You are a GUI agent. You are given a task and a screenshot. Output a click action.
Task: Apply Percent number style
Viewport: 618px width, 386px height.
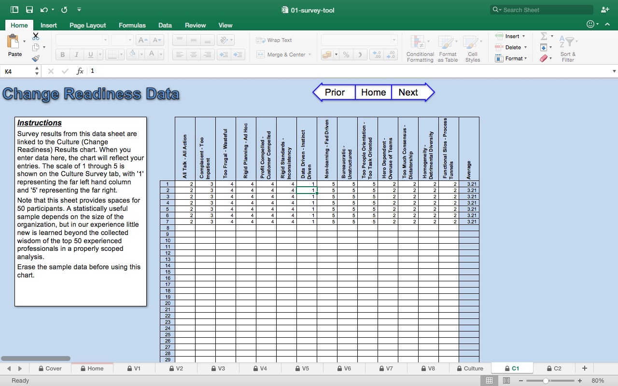[x=346, y=55]
